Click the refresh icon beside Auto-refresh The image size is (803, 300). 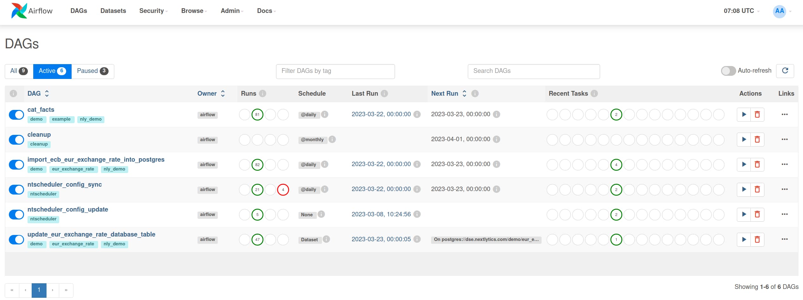(785, 71)
